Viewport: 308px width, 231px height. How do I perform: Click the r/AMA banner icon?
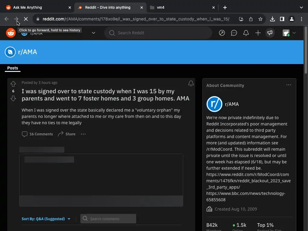10,52
